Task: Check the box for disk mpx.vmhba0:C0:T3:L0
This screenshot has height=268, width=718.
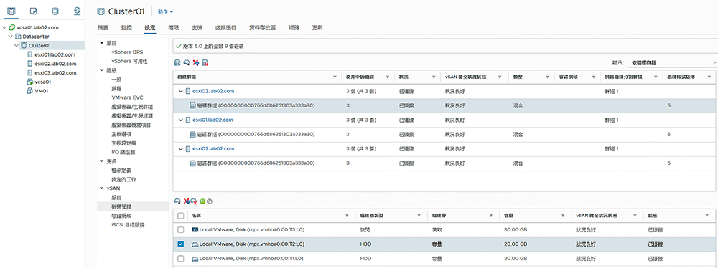Action: pyautogui.click(x=180, y=229)
